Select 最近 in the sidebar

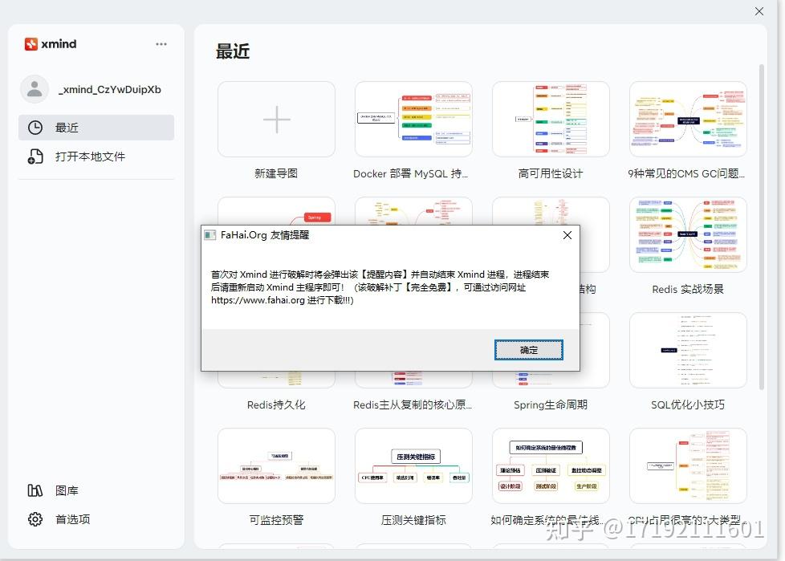tap(96, 128)
